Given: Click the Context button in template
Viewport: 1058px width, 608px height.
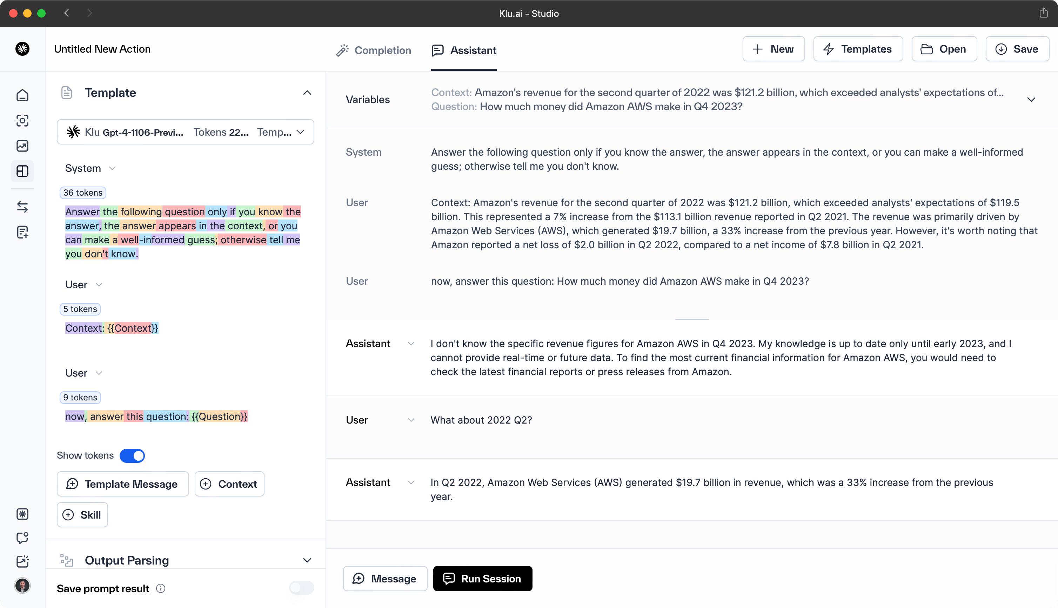Looking at the screenshot, I should point(228,483).
